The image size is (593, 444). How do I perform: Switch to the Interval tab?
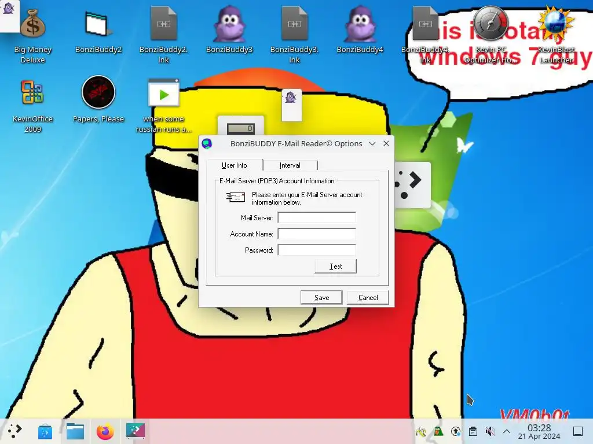click(290, 165)
